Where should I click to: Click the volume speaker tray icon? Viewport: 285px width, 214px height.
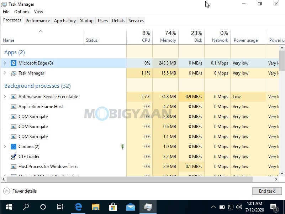[x=239, y=207]
